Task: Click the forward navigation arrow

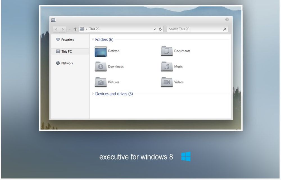Action: pyautogui.click(x=63, y=29)
